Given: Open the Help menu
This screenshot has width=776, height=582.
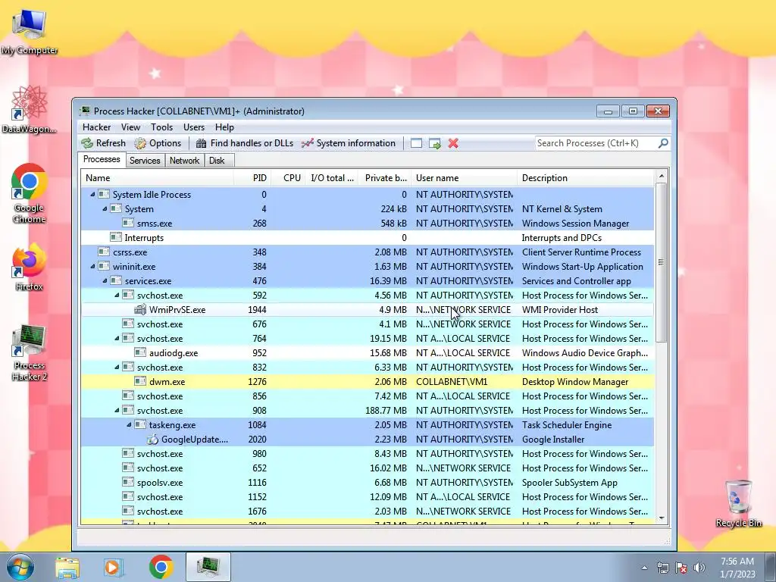Looking at the screenshot, I should pos(224,127).
